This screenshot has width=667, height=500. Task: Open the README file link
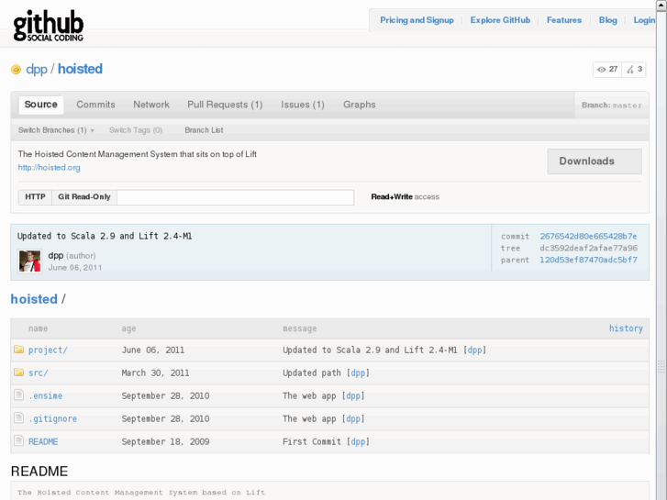click(43, 441)
